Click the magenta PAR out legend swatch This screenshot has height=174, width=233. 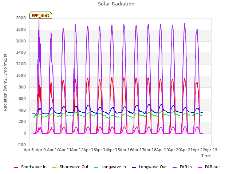[x=200, y=167]
